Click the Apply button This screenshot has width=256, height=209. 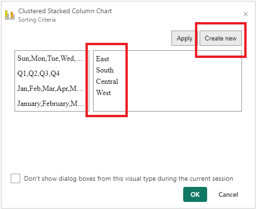click(184, 38)
